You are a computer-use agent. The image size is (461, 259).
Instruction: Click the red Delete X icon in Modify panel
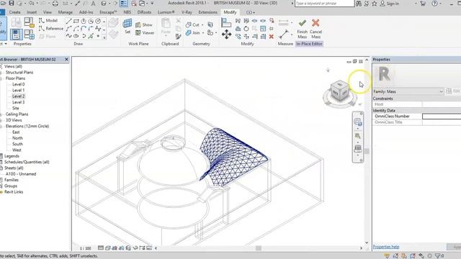[x=272, y=37]
